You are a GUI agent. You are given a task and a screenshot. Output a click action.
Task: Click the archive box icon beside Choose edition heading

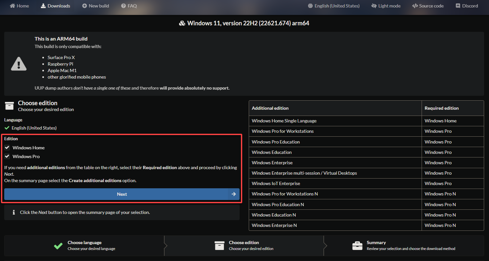[x=9, y=106]
